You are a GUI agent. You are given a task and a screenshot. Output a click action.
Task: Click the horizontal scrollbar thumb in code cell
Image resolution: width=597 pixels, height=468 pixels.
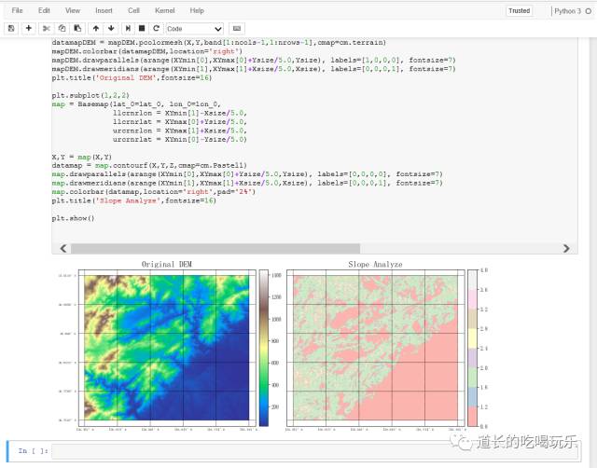click(215, 249)
